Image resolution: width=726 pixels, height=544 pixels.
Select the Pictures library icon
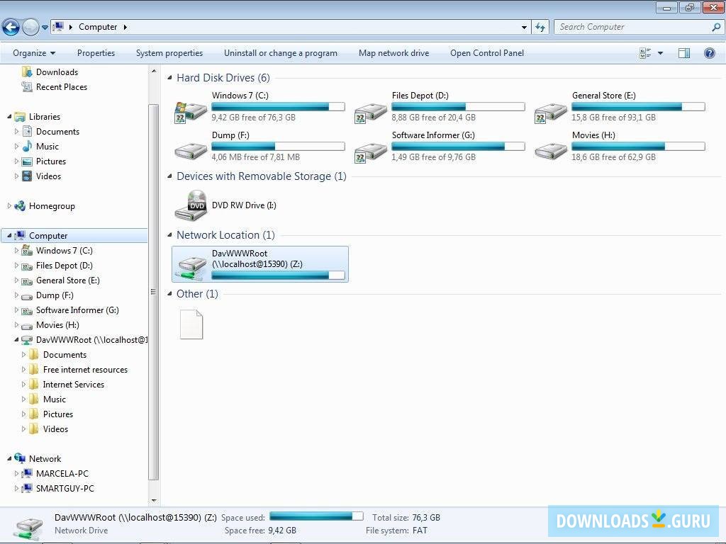tap(28, 161)
